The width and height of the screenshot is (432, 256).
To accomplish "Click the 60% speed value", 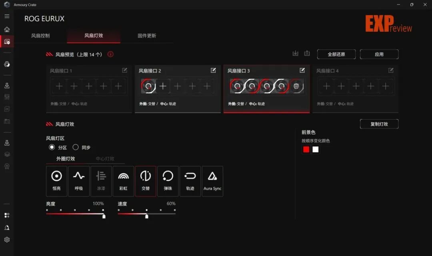I will point(171,204).
